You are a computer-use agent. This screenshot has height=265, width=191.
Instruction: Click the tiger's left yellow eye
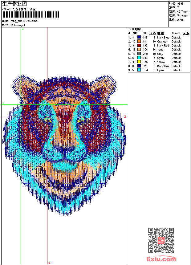click(x=47, y=119)
